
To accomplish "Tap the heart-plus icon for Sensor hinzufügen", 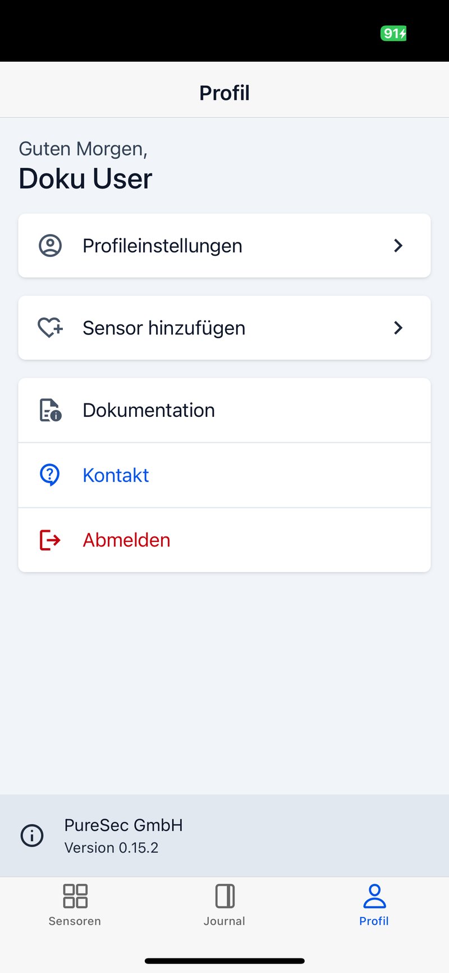I will tap(50, 328).
